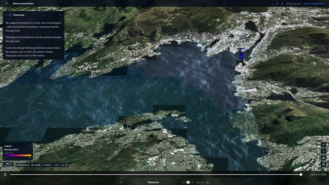This screenshot has width=329, height=185.
Task: Open in AugmentCity link
Action: click(x=314, y=3)
